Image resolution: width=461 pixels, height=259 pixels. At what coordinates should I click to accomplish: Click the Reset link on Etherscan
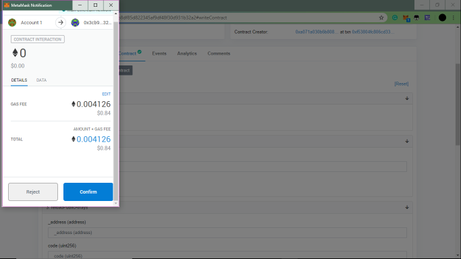coord(402,84)
